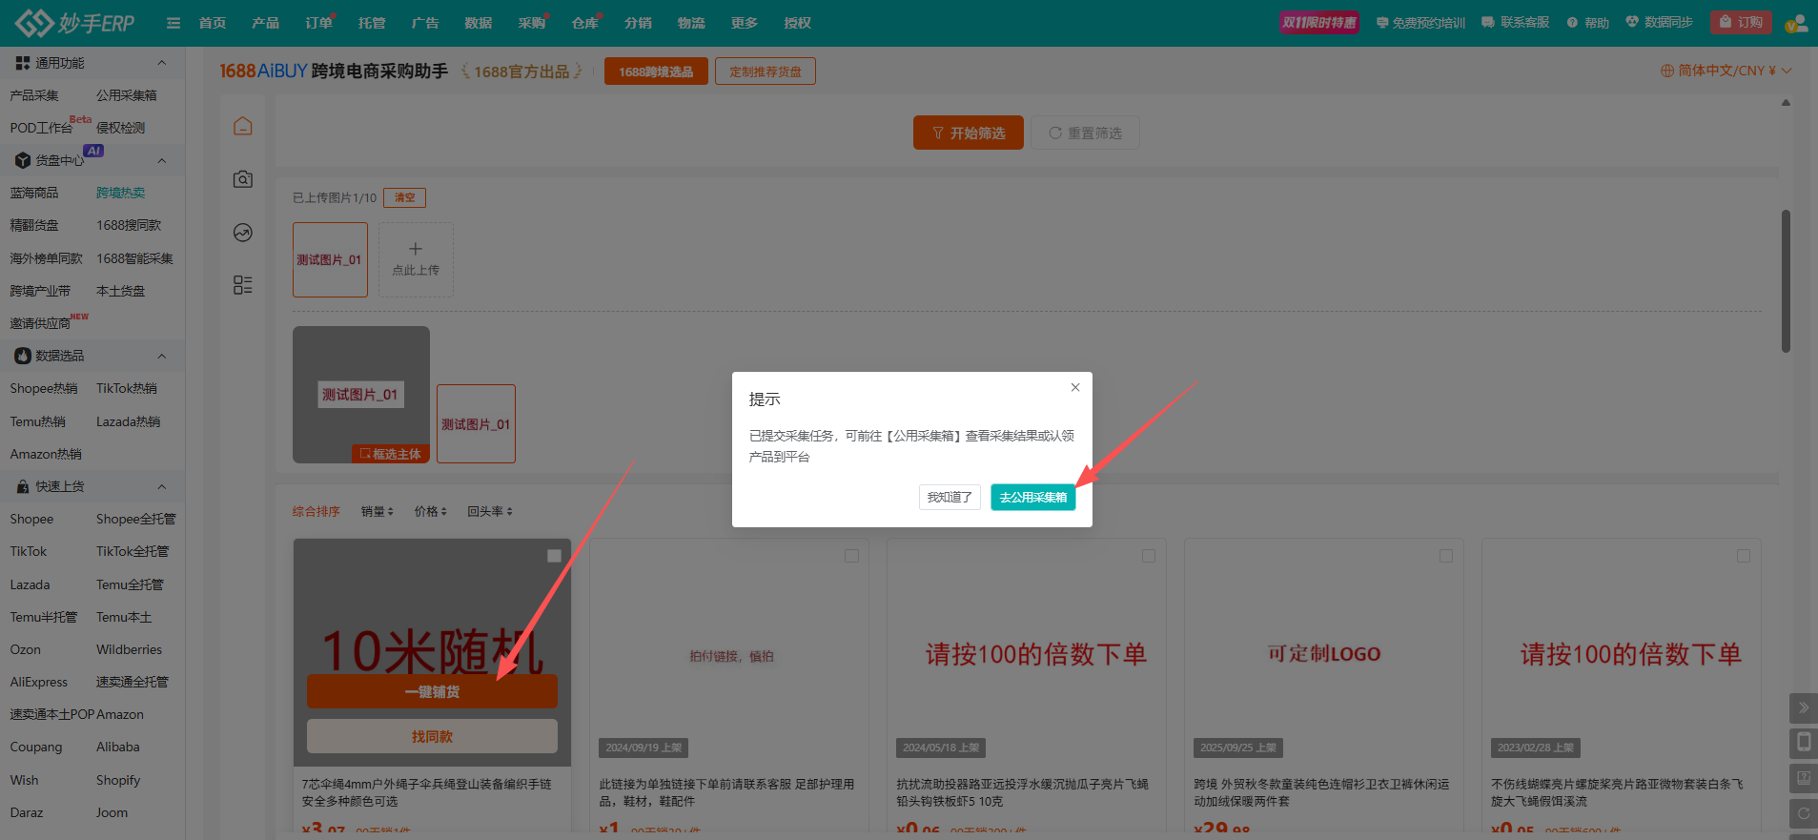Open the 物流 top menu item

point(691,23)
